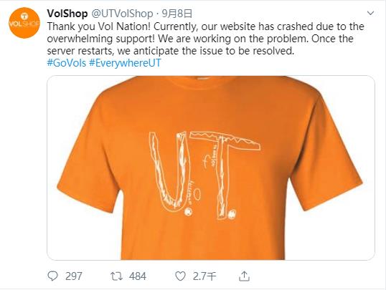Screen dimensions: 386x290
Task: Click the 9月8日 tweet timestamp
Action: tap(176, 14)
